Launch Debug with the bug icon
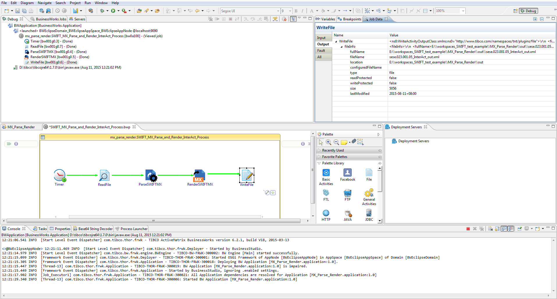 point(102,11)
